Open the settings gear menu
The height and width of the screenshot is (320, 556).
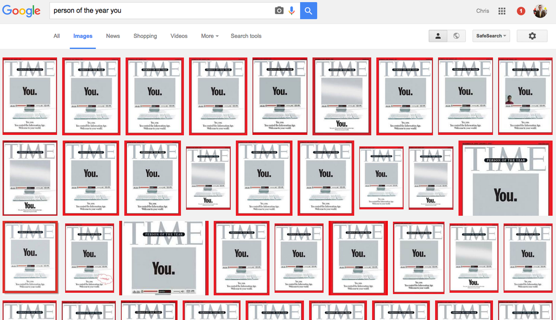coord(532,36)
